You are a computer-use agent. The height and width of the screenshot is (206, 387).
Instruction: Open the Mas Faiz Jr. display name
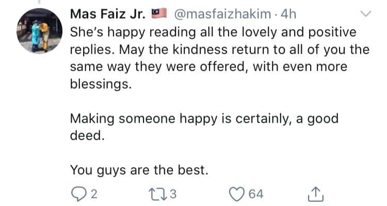pos(108,14)
